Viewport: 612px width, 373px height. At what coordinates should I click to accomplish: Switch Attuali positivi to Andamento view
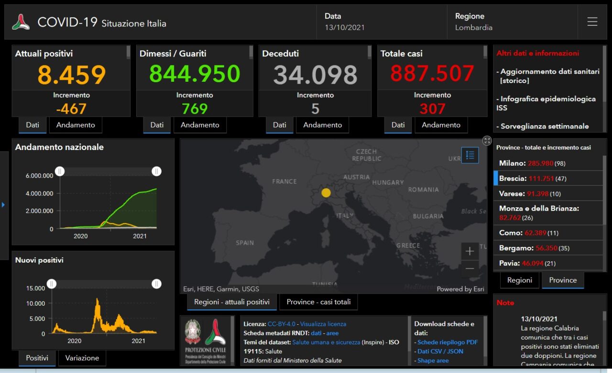tap(76, 125)
